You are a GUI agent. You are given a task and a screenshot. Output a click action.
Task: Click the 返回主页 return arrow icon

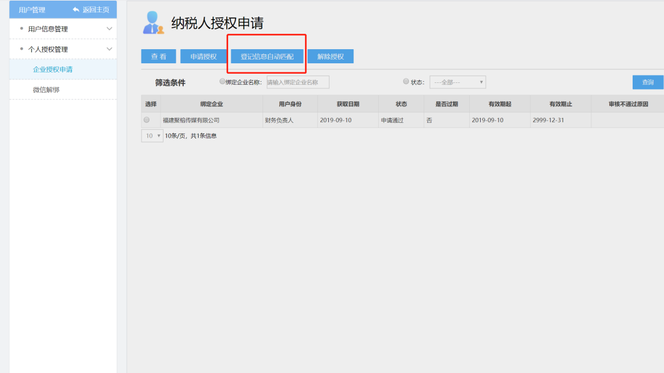point(76,10)
